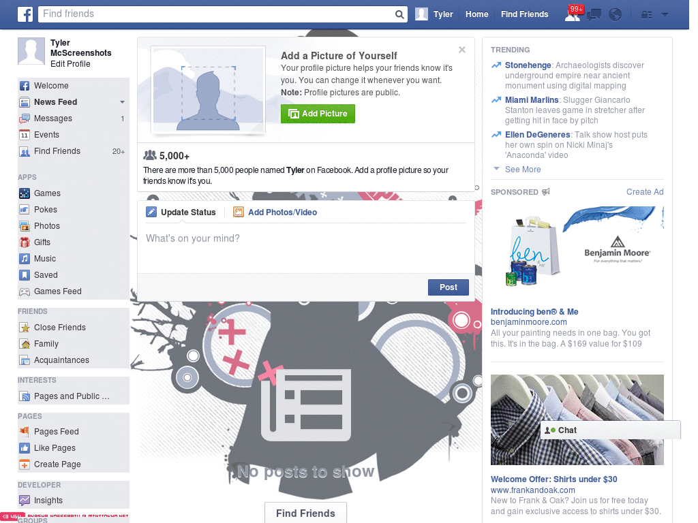Expand the account menu arrow in top bar

[665, 15]
